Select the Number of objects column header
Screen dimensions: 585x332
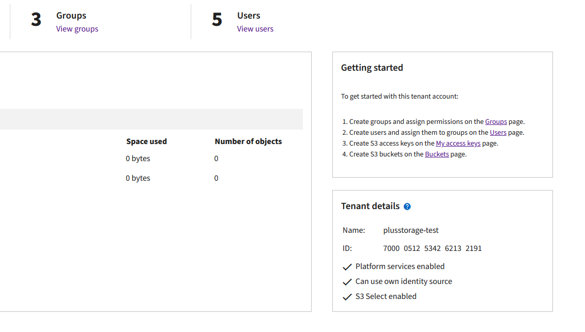click(248, 141)
